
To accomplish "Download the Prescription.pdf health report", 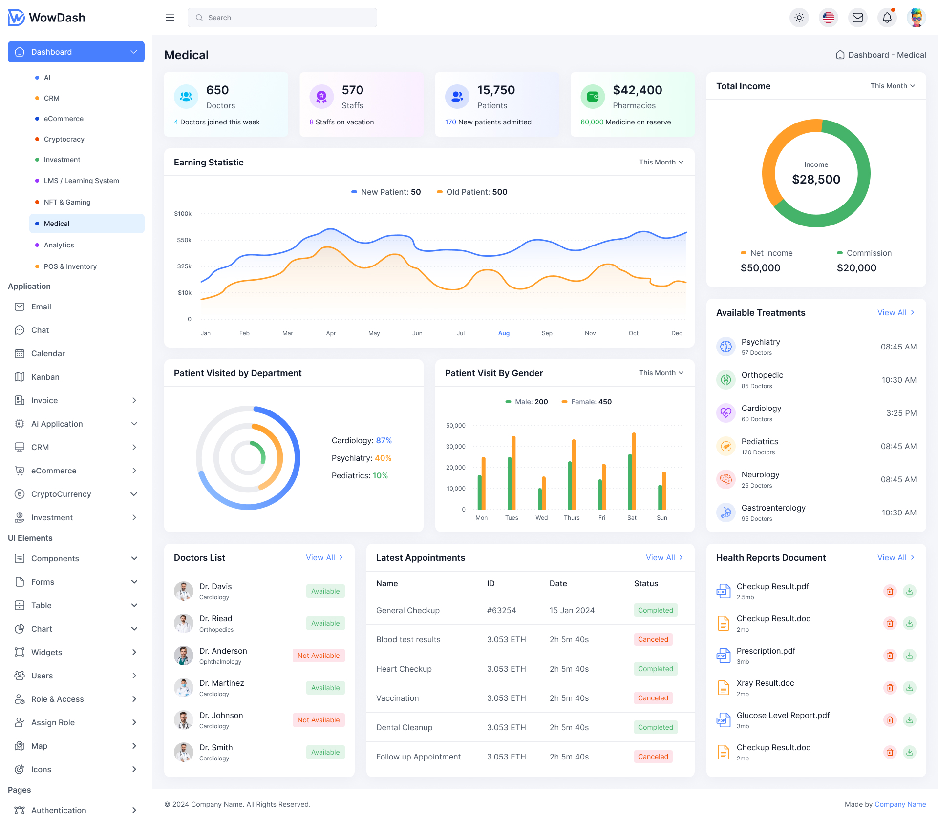I will (910, 655).
